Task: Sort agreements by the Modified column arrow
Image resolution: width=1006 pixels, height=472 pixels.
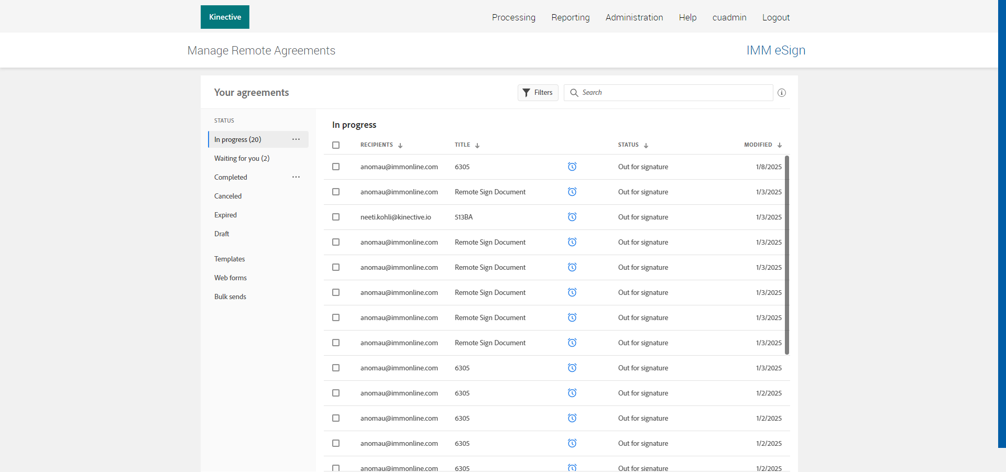Action: point(780,146)
